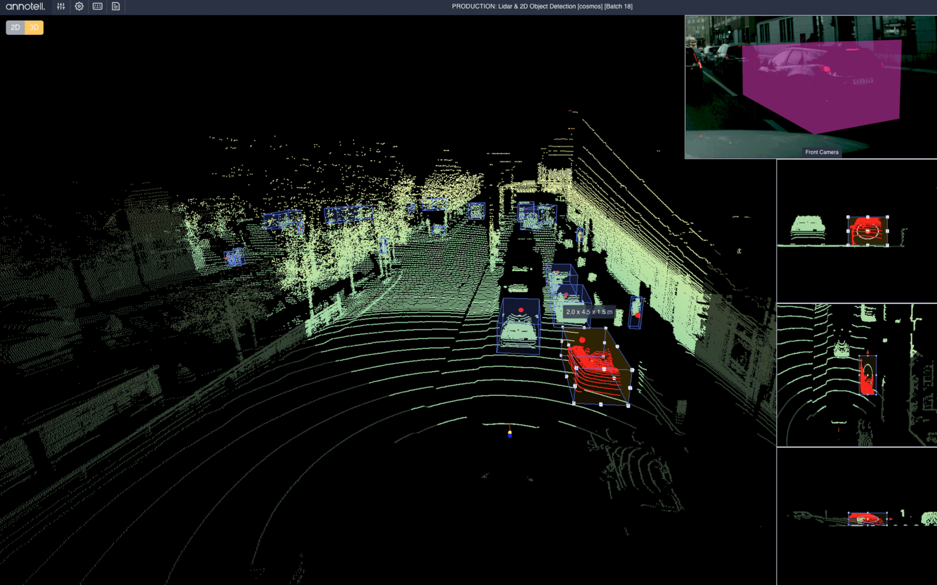Click the Front Camera thumbnail view
This screenshot has width=937, height=585.
811,87
